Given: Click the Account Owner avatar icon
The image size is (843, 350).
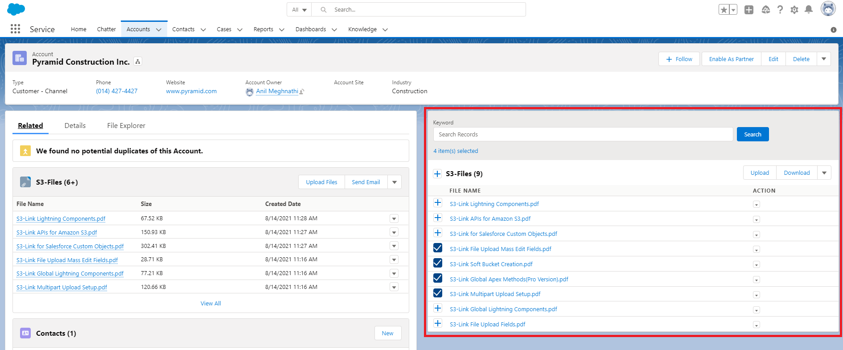Looking at the screenshot, I should click(x=250, y=92).
